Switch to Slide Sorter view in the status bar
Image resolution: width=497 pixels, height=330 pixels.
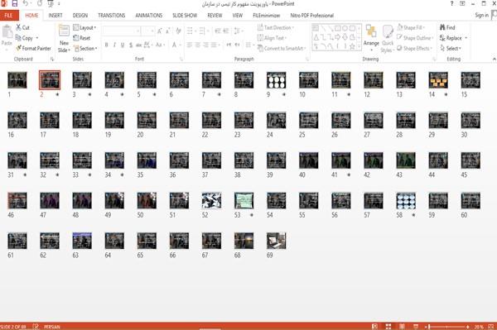click(x=388, y=327)
